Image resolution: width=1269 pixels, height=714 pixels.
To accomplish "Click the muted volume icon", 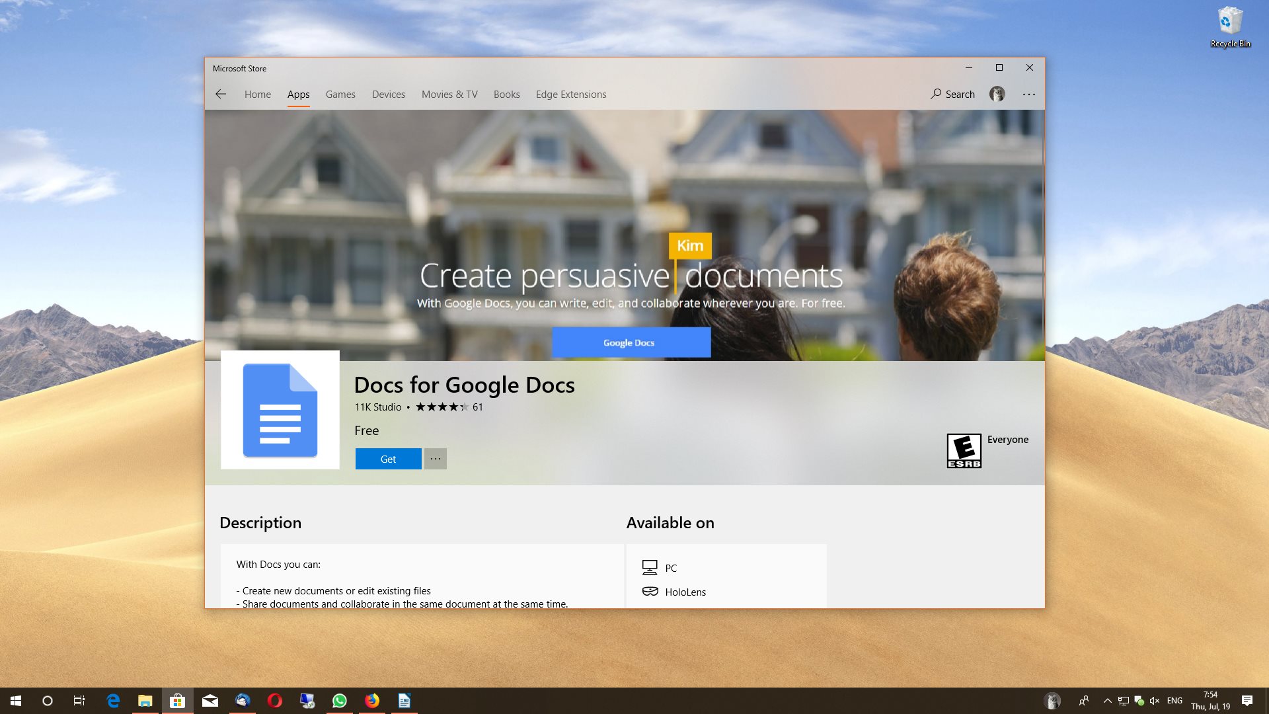I will coord(1155,701).
